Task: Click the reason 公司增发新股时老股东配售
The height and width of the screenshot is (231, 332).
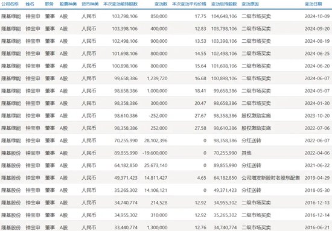Action: 271,178
